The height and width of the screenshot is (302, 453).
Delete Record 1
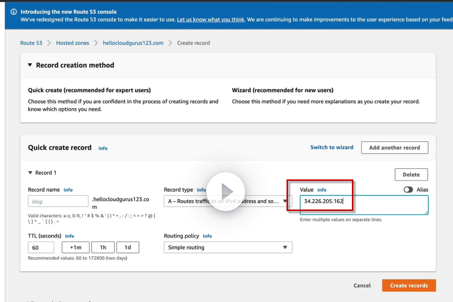tap(411, 175)
